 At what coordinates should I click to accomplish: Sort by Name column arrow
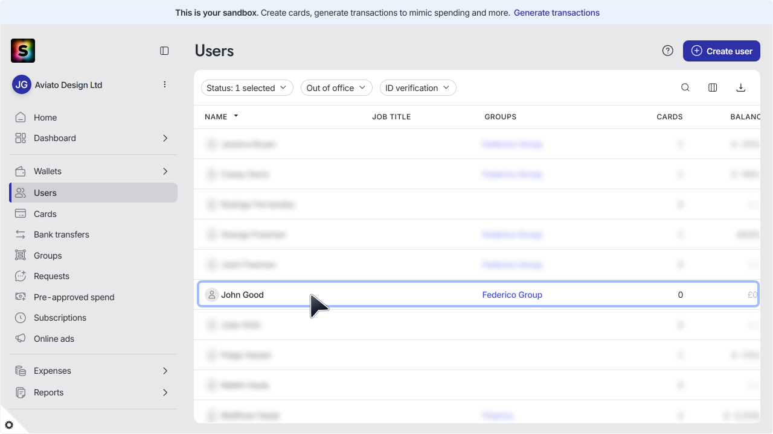point(236,116)
